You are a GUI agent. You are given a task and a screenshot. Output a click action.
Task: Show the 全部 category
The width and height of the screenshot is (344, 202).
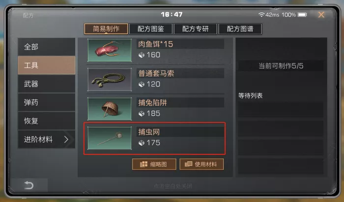point(47,47)
